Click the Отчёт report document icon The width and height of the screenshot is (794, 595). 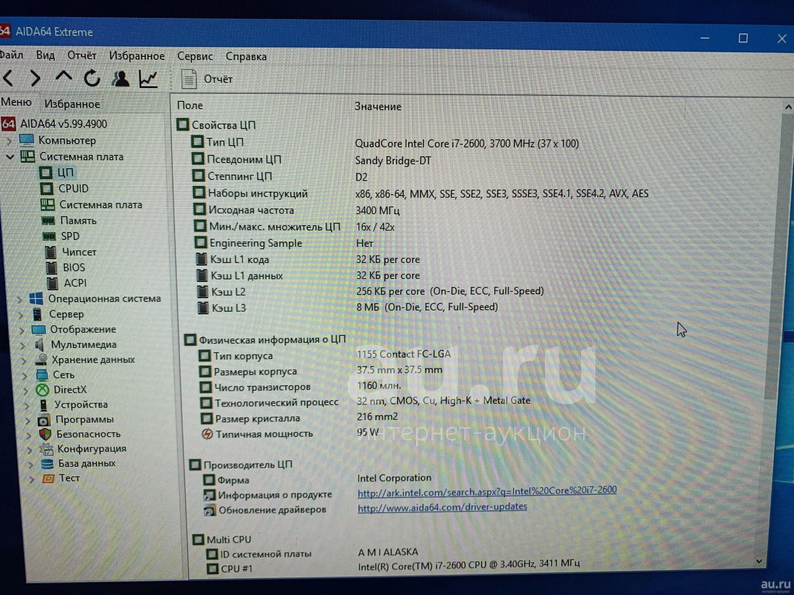pyautogui.click(x=189, y=79)
